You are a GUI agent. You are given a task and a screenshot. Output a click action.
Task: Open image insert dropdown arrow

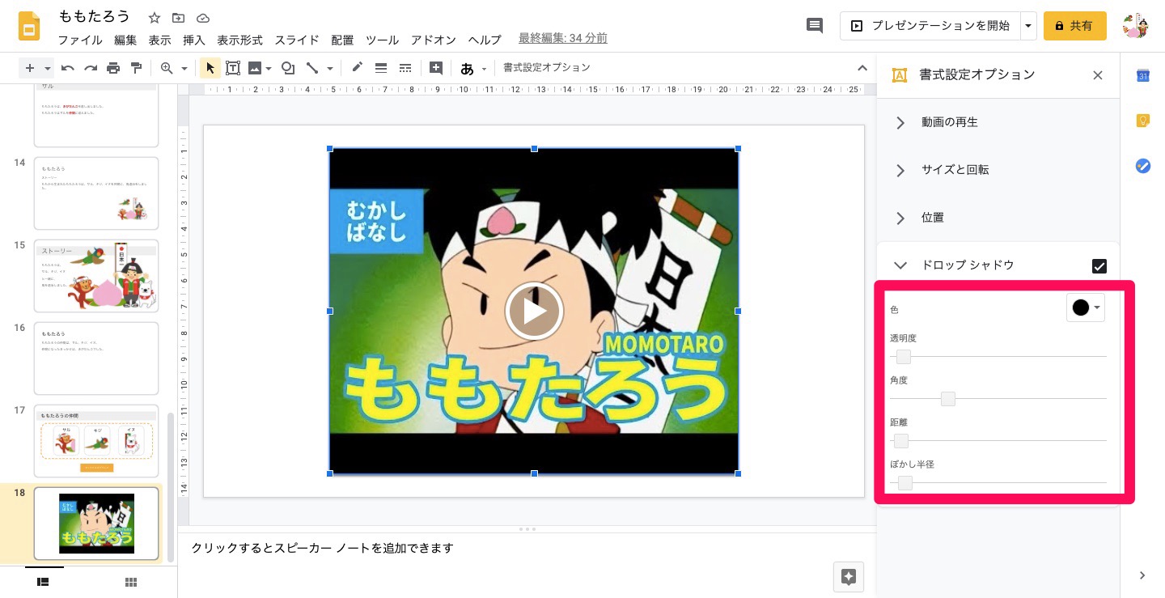point(269,69)
